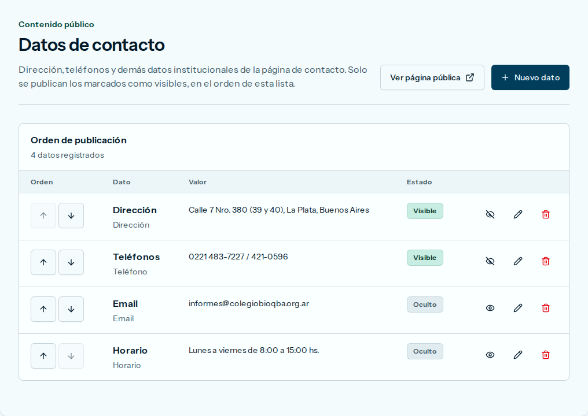
Task: Delete the Horario entry
Action: point(546,355)
